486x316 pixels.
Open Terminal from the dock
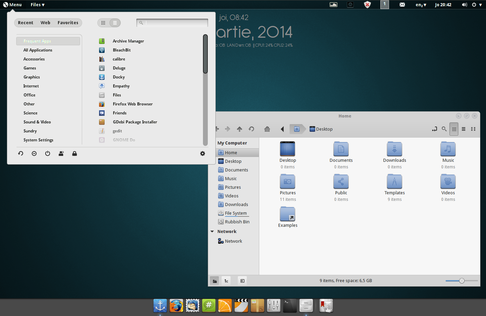[x=290, y=306]
